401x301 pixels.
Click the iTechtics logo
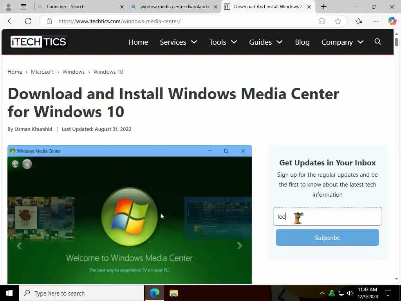(39, 42)
